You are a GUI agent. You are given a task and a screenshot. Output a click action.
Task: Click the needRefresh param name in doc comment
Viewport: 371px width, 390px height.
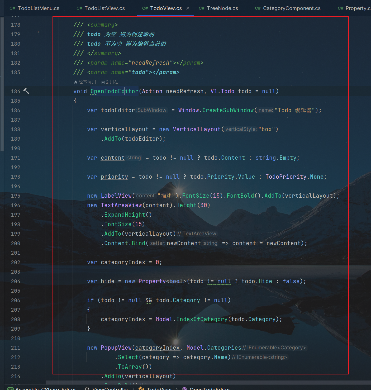pyautogui.click(x=150, y=63)
